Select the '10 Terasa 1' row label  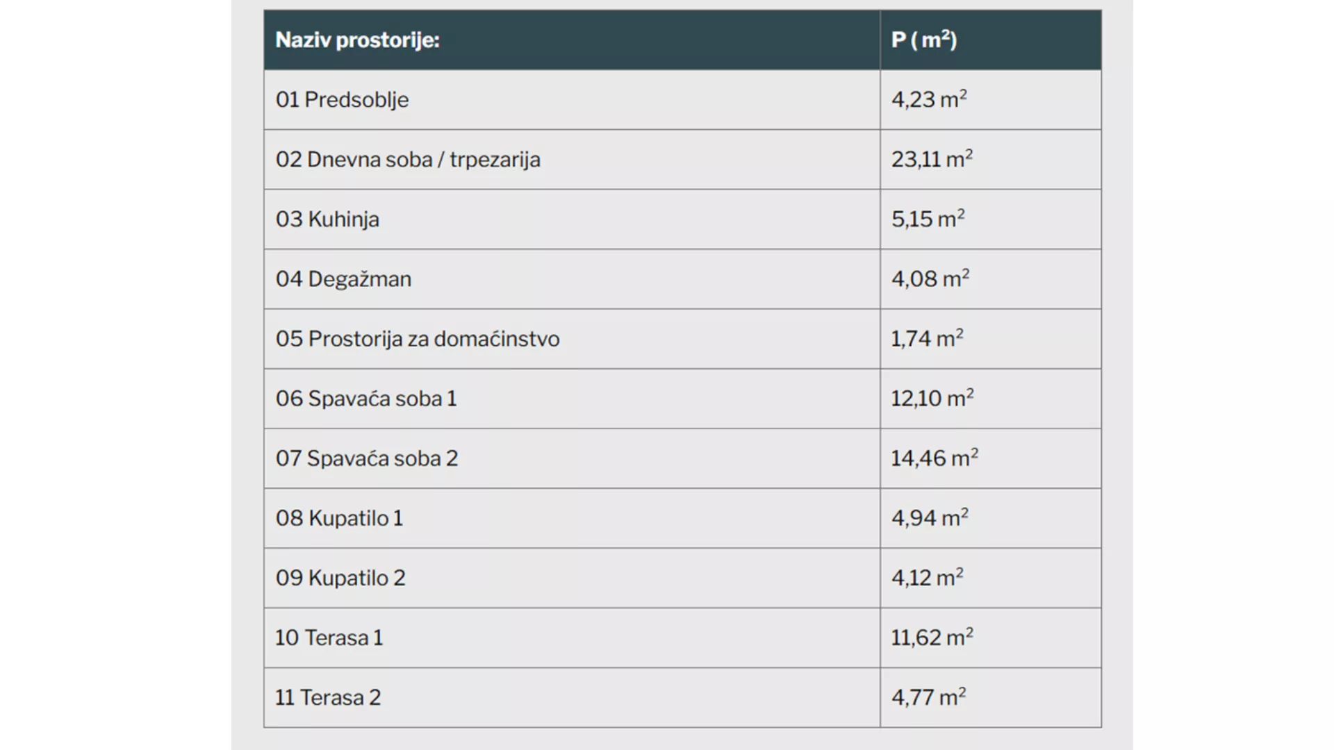click(x=329, y=637)
